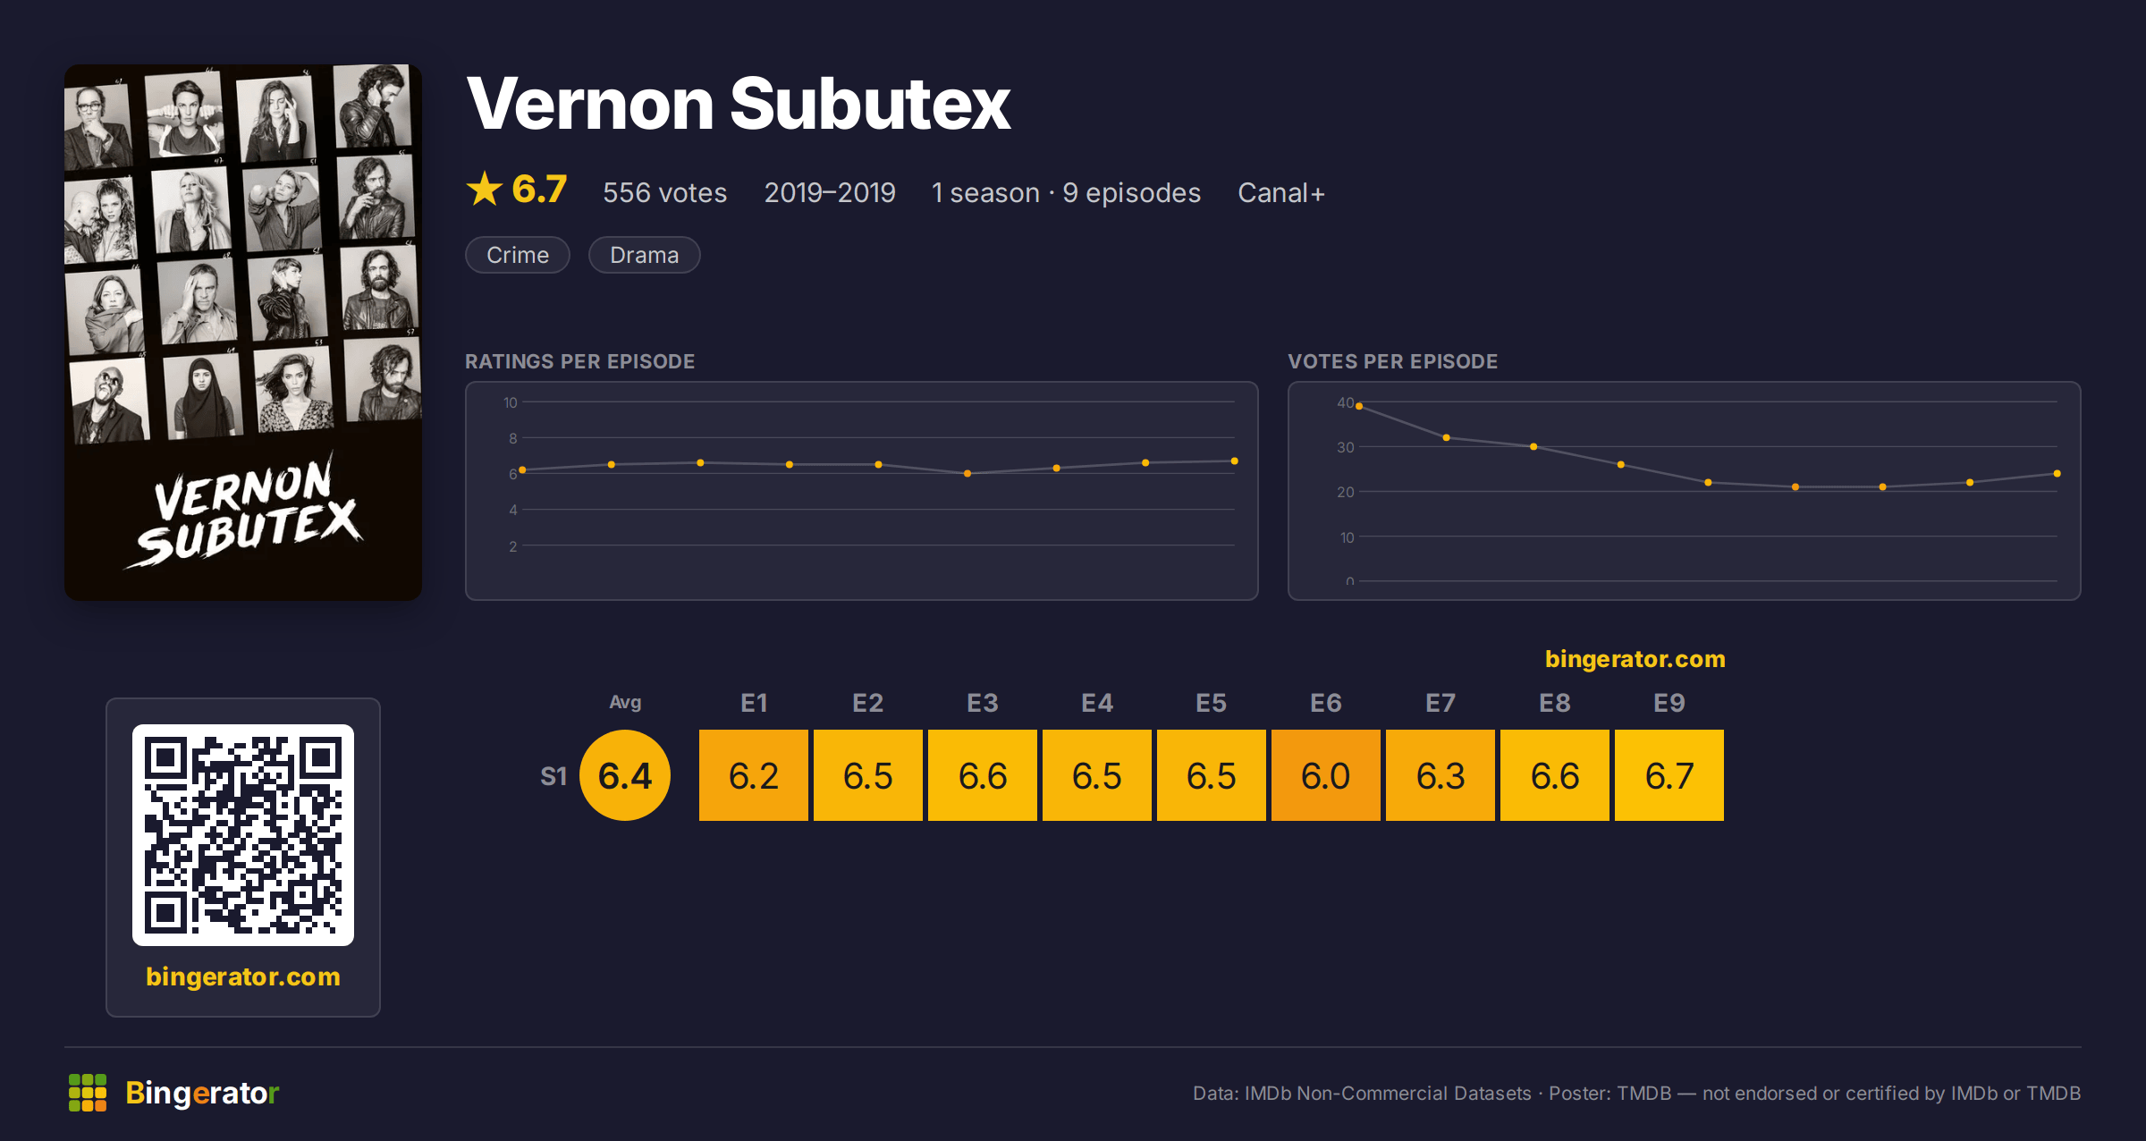Screen dimensions: 2146x1141
Task: Click last data point in ratings chart
Action: [1235, 461]
